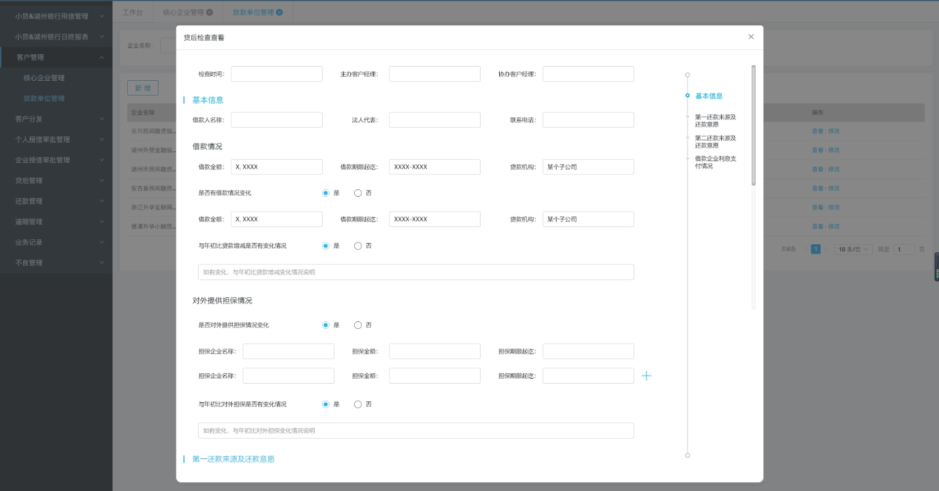Focus the 与年初比贷款增减变化情况说明 text box
This screenshot has height=491, width=939.
pos(416,272)
